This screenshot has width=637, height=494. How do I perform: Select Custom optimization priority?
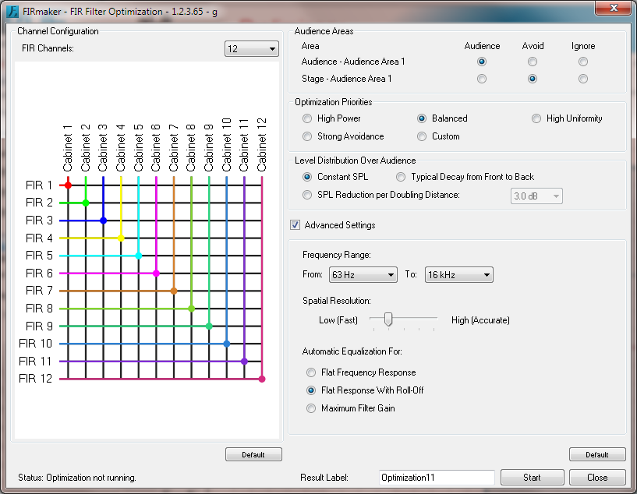pos(422,136)
